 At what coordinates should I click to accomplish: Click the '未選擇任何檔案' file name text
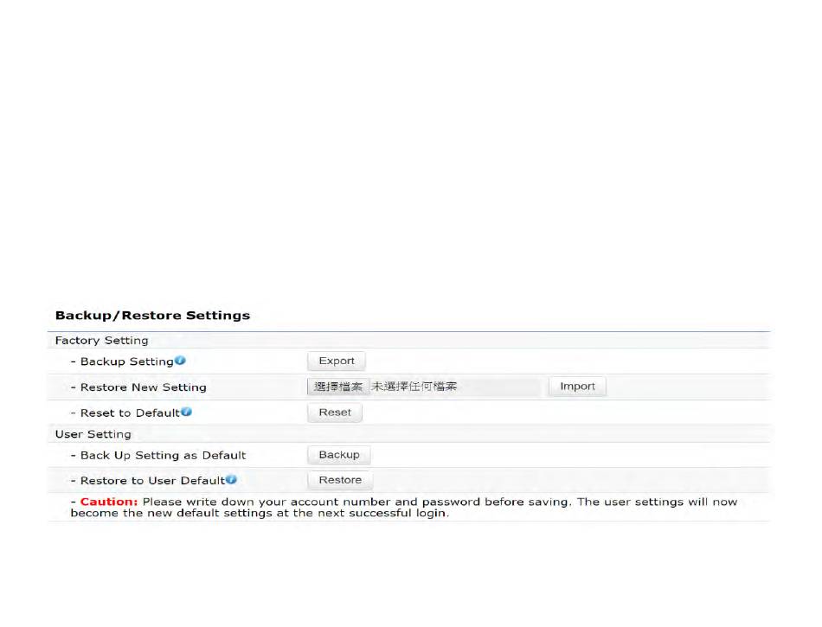tap(414, 387)
